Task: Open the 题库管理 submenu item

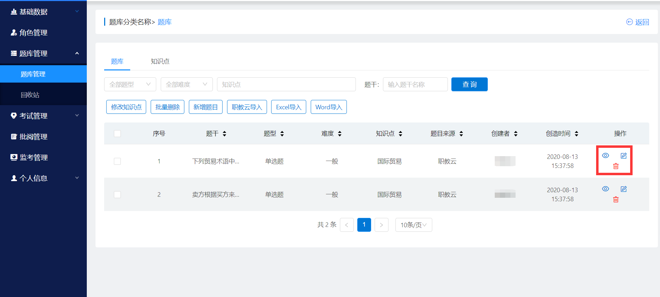Action: point(43,74)
